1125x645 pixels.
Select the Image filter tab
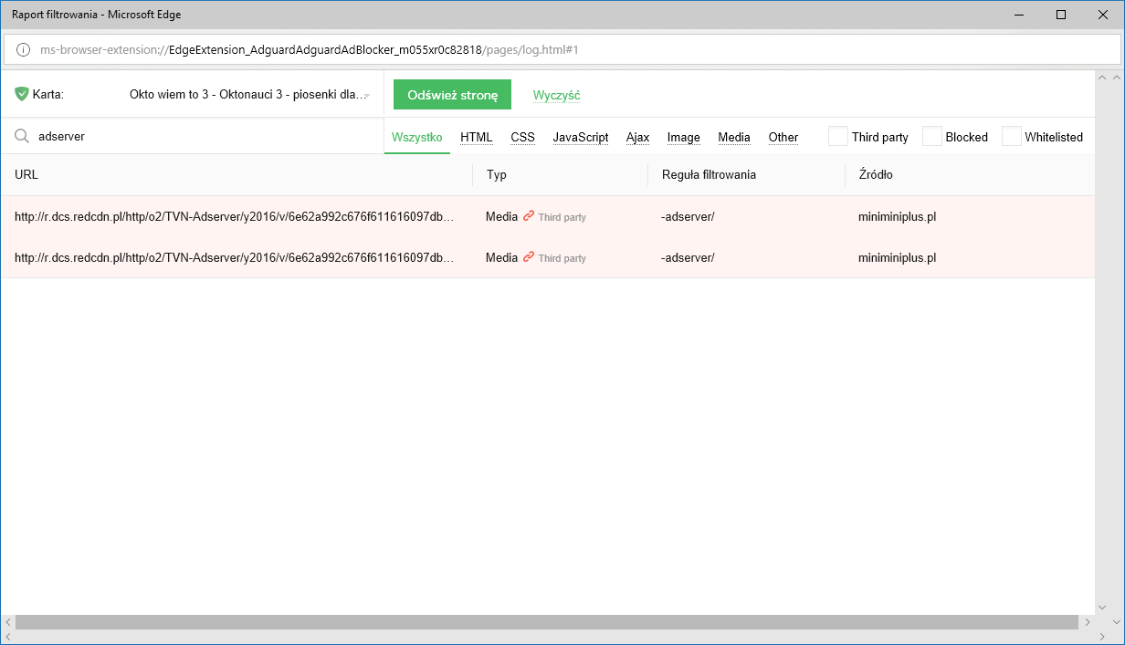point(684,138)
